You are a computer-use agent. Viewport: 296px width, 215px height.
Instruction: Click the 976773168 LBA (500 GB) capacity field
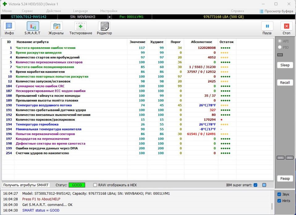click(x=223, y=17)
